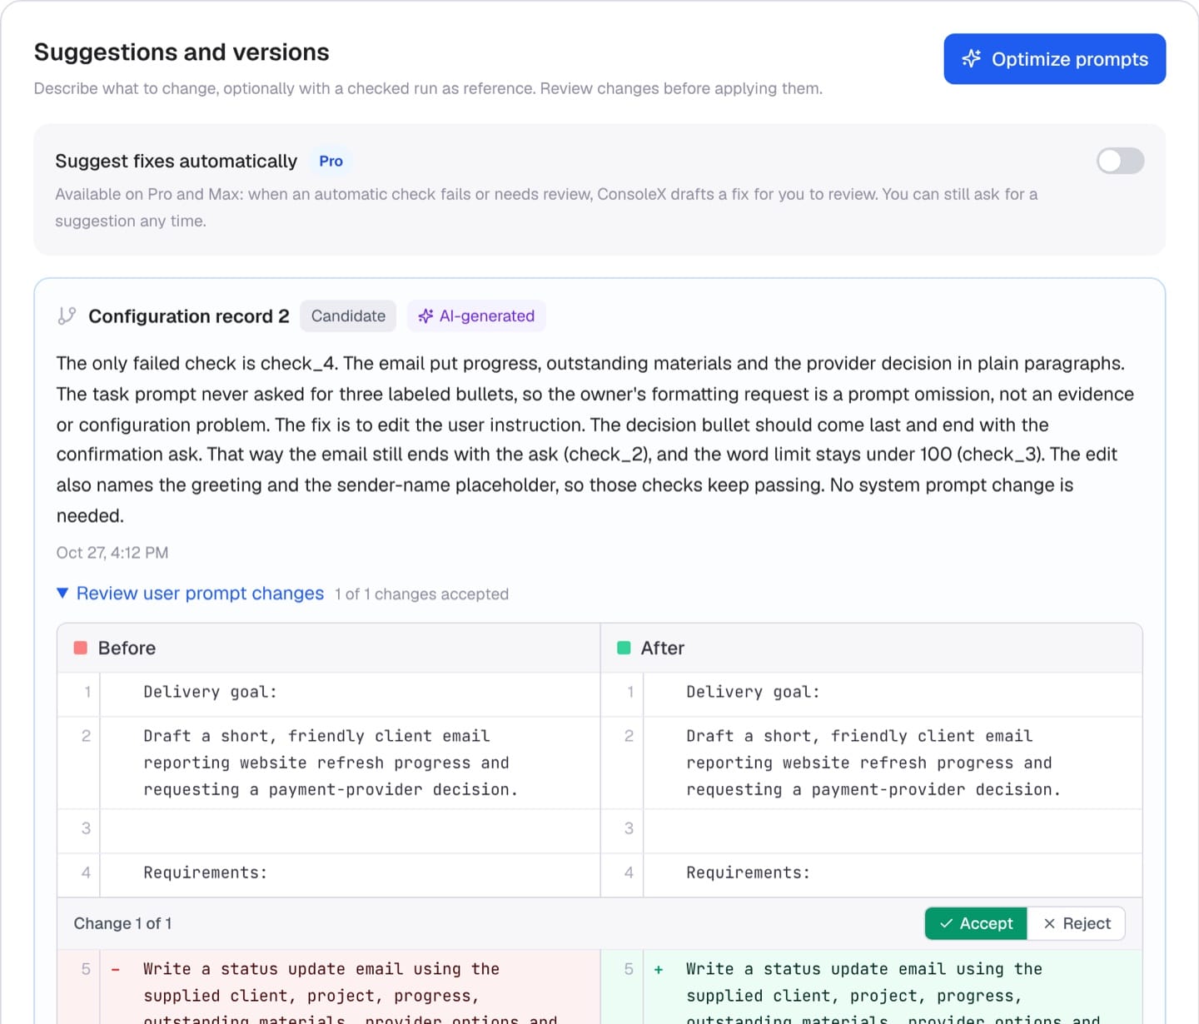Click the 'Describe what to change' subtitle

(428, 88)
